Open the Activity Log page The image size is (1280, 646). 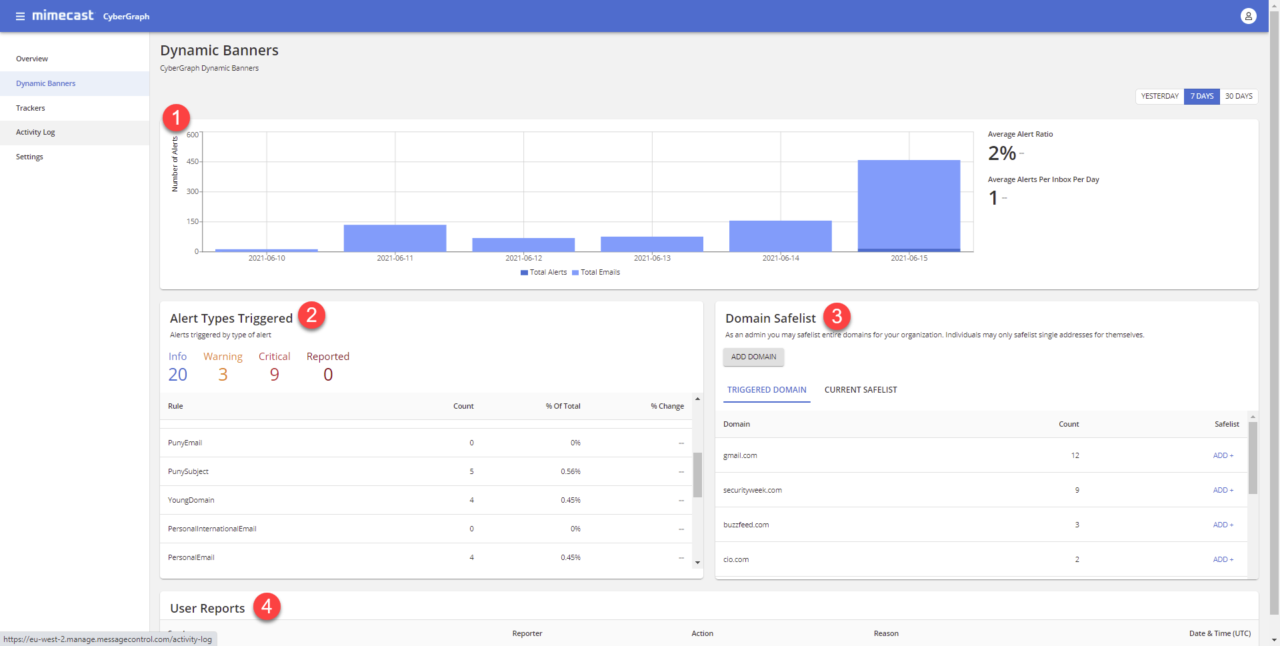(35, 132)
